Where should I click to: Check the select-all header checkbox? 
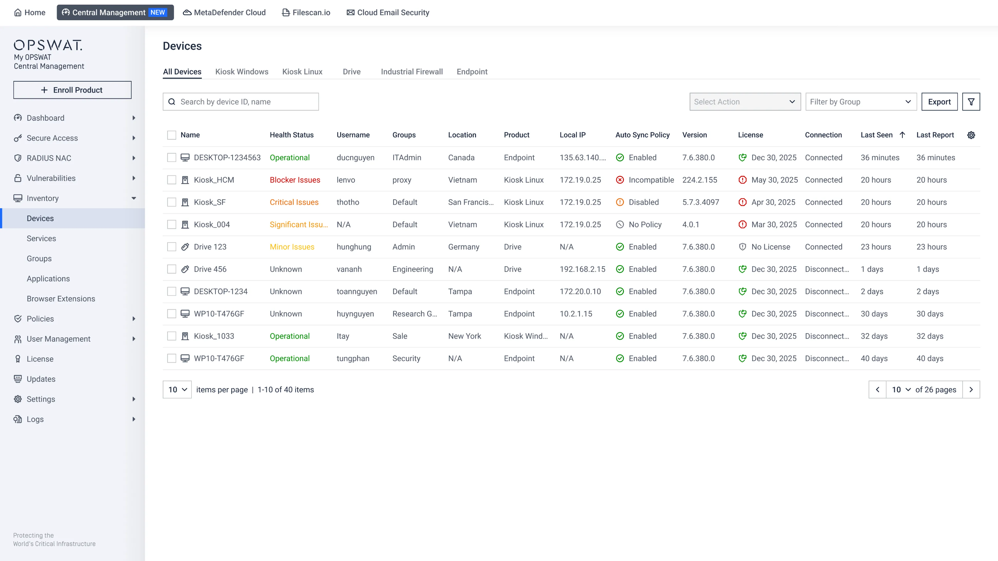[x=172, y=135]
